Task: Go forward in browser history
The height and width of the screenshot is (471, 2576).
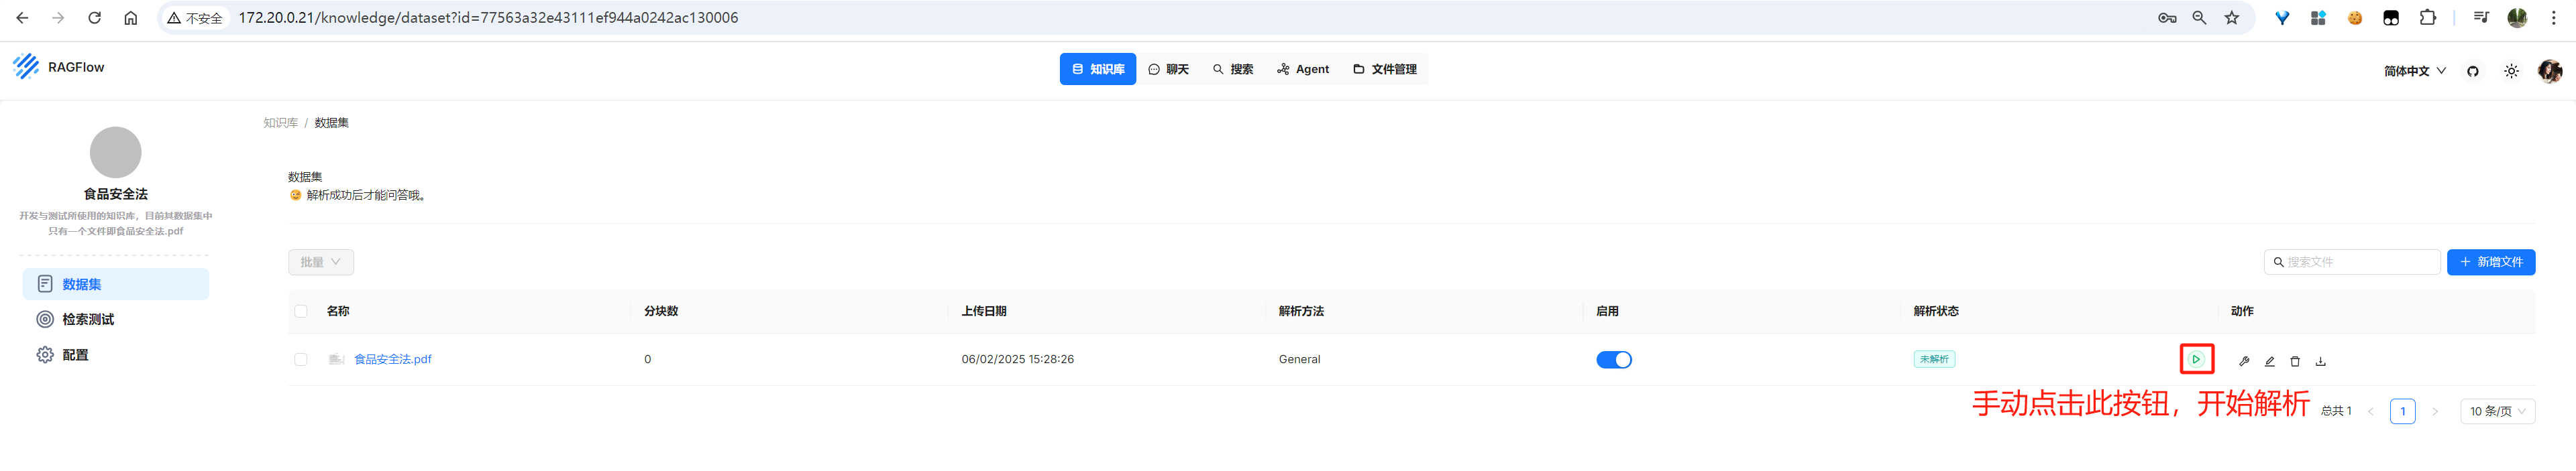Action: [x=58, y=18]
